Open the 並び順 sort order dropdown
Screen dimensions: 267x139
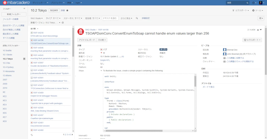point(34,29)
